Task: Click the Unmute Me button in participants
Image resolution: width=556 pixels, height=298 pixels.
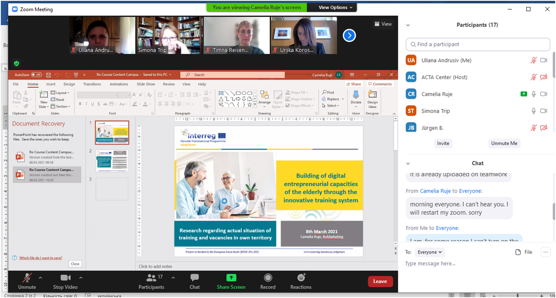Action: pyautogui.click(x=504, y=143)
